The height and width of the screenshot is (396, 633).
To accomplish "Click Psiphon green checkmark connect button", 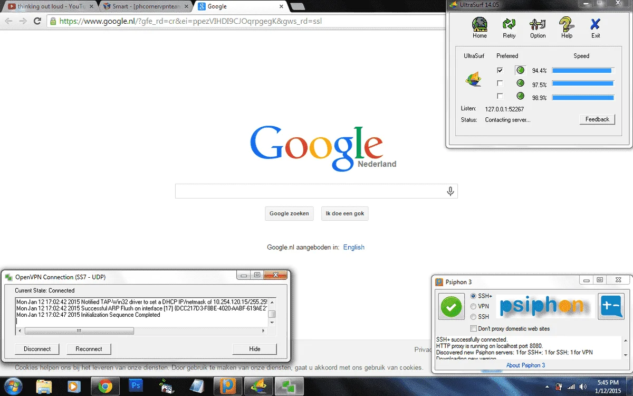I will click(451, 307).
